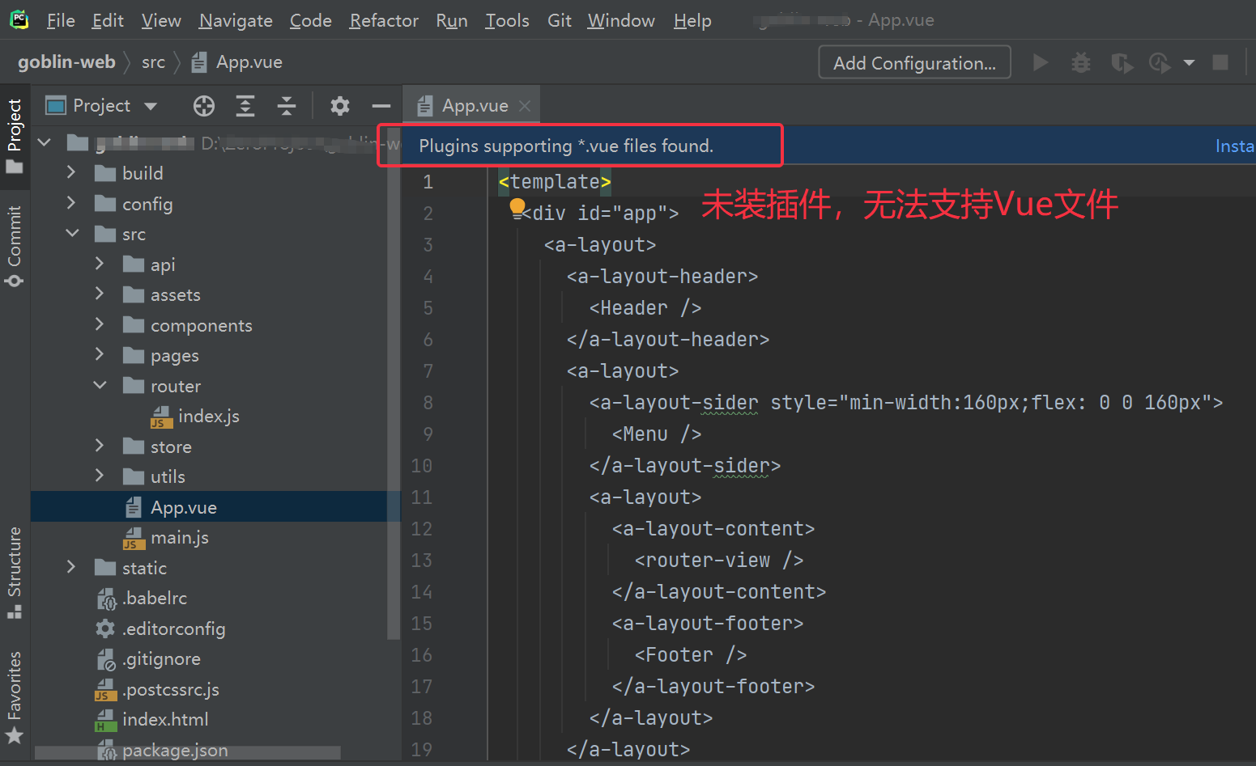Open the Navigate menu
Image resolution: width=1256 pixels, height=766 pixels.
tap(236, 20)
